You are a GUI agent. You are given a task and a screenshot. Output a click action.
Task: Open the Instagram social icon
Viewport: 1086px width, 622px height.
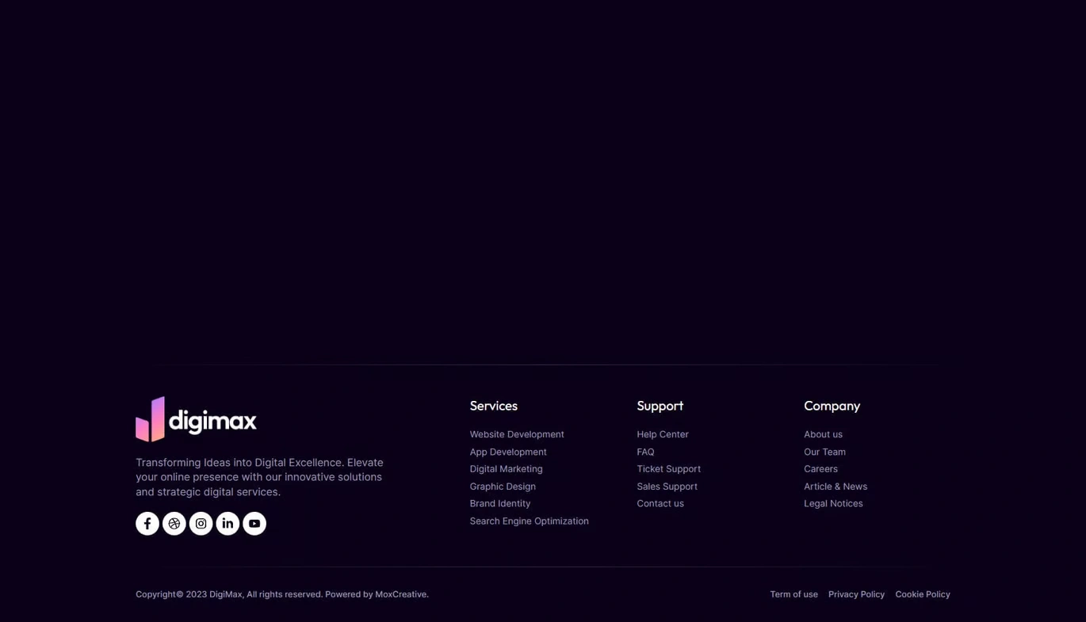click(201, 524)
